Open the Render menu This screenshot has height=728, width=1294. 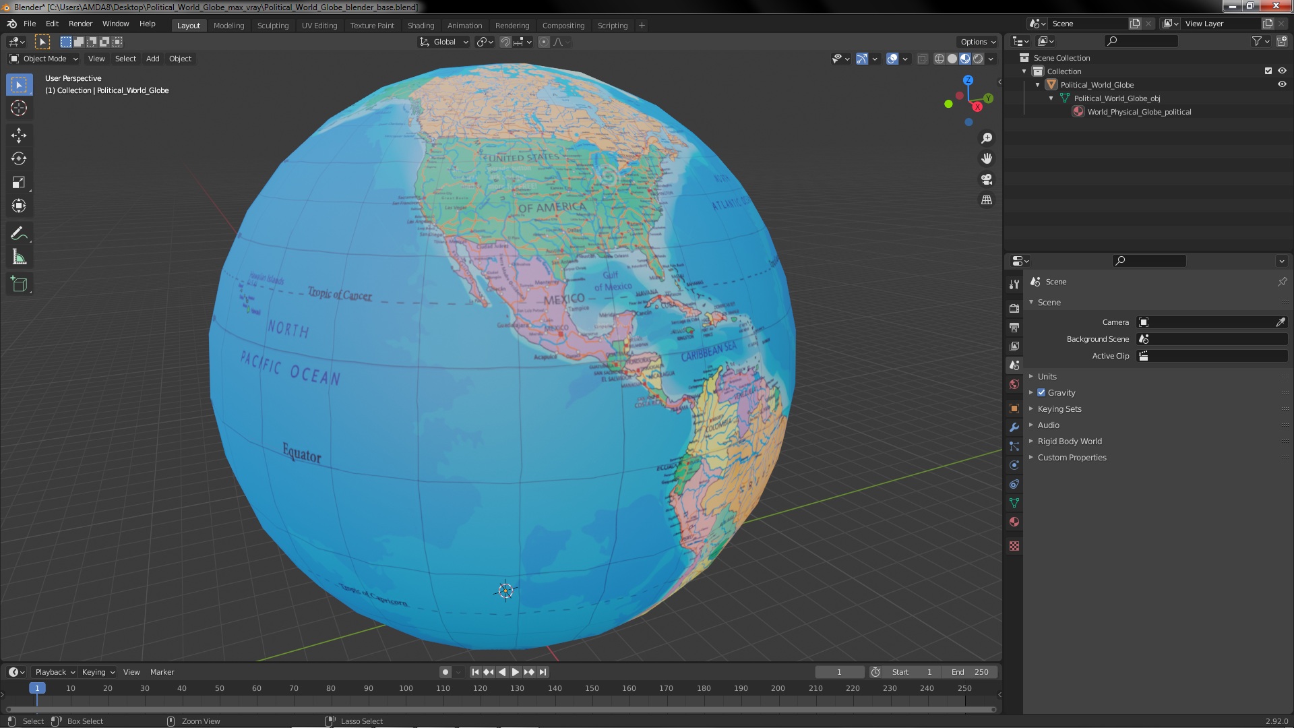tap(80, 24)
